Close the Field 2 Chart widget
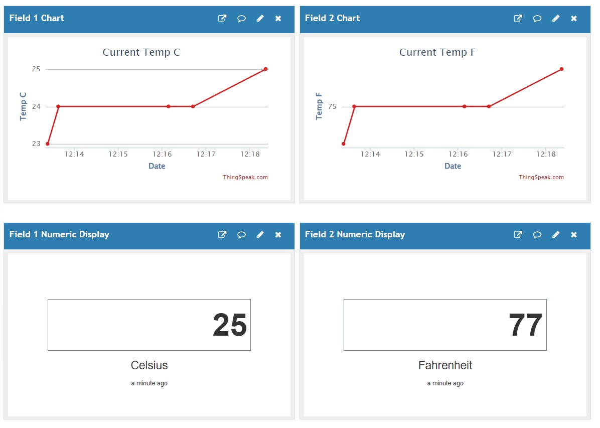The image size is (600, 428). [x=574, y=19]
